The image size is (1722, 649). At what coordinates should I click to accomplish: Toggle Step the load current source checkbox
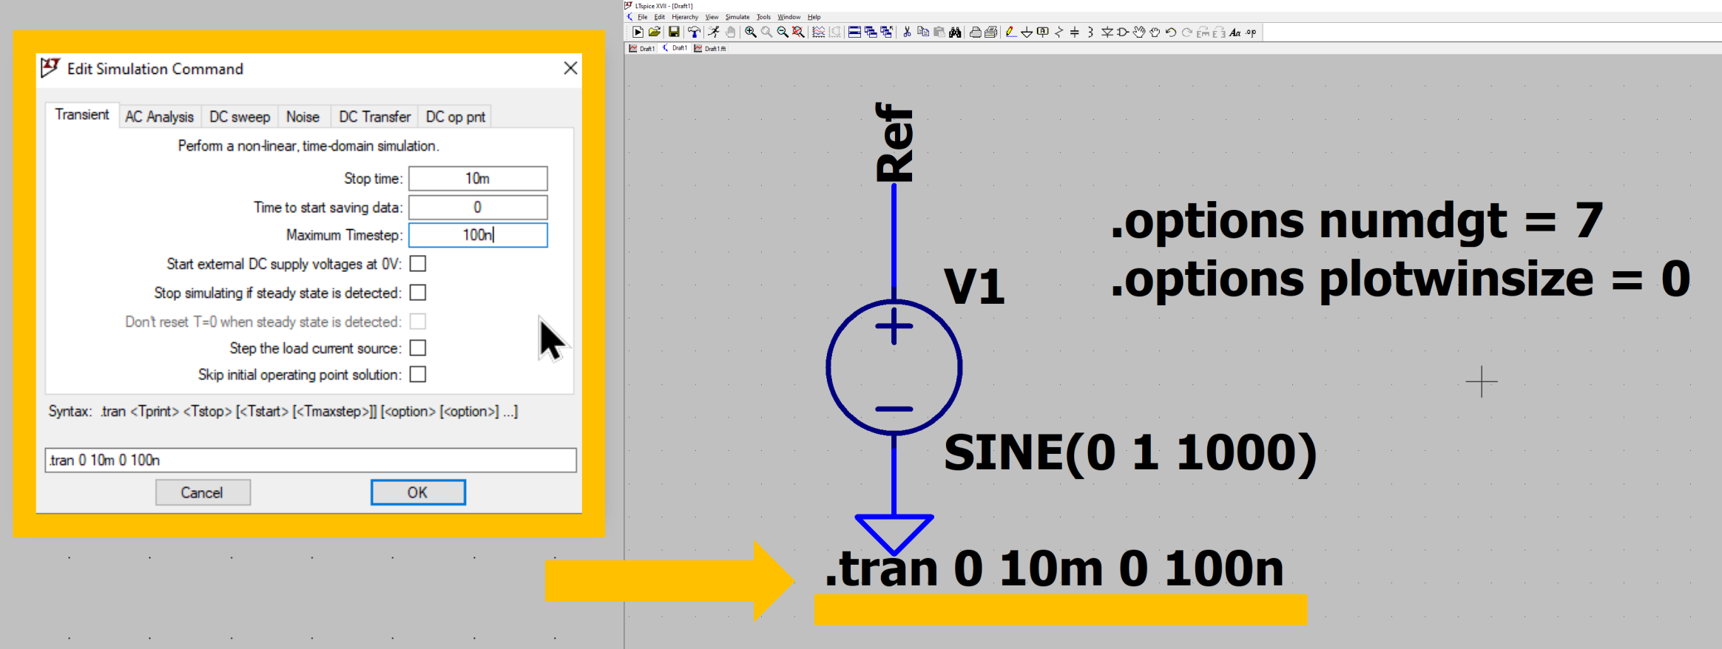point(418,348)
